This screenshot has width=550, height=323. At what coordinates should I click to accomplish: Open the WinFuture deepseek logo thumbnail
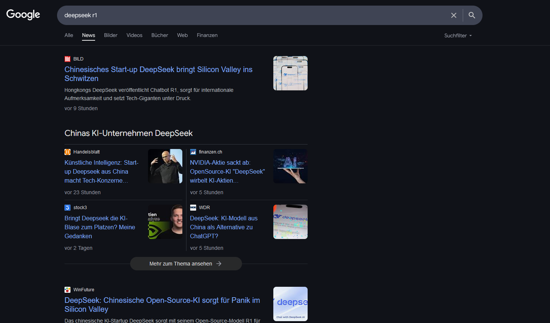pos(290,304)
